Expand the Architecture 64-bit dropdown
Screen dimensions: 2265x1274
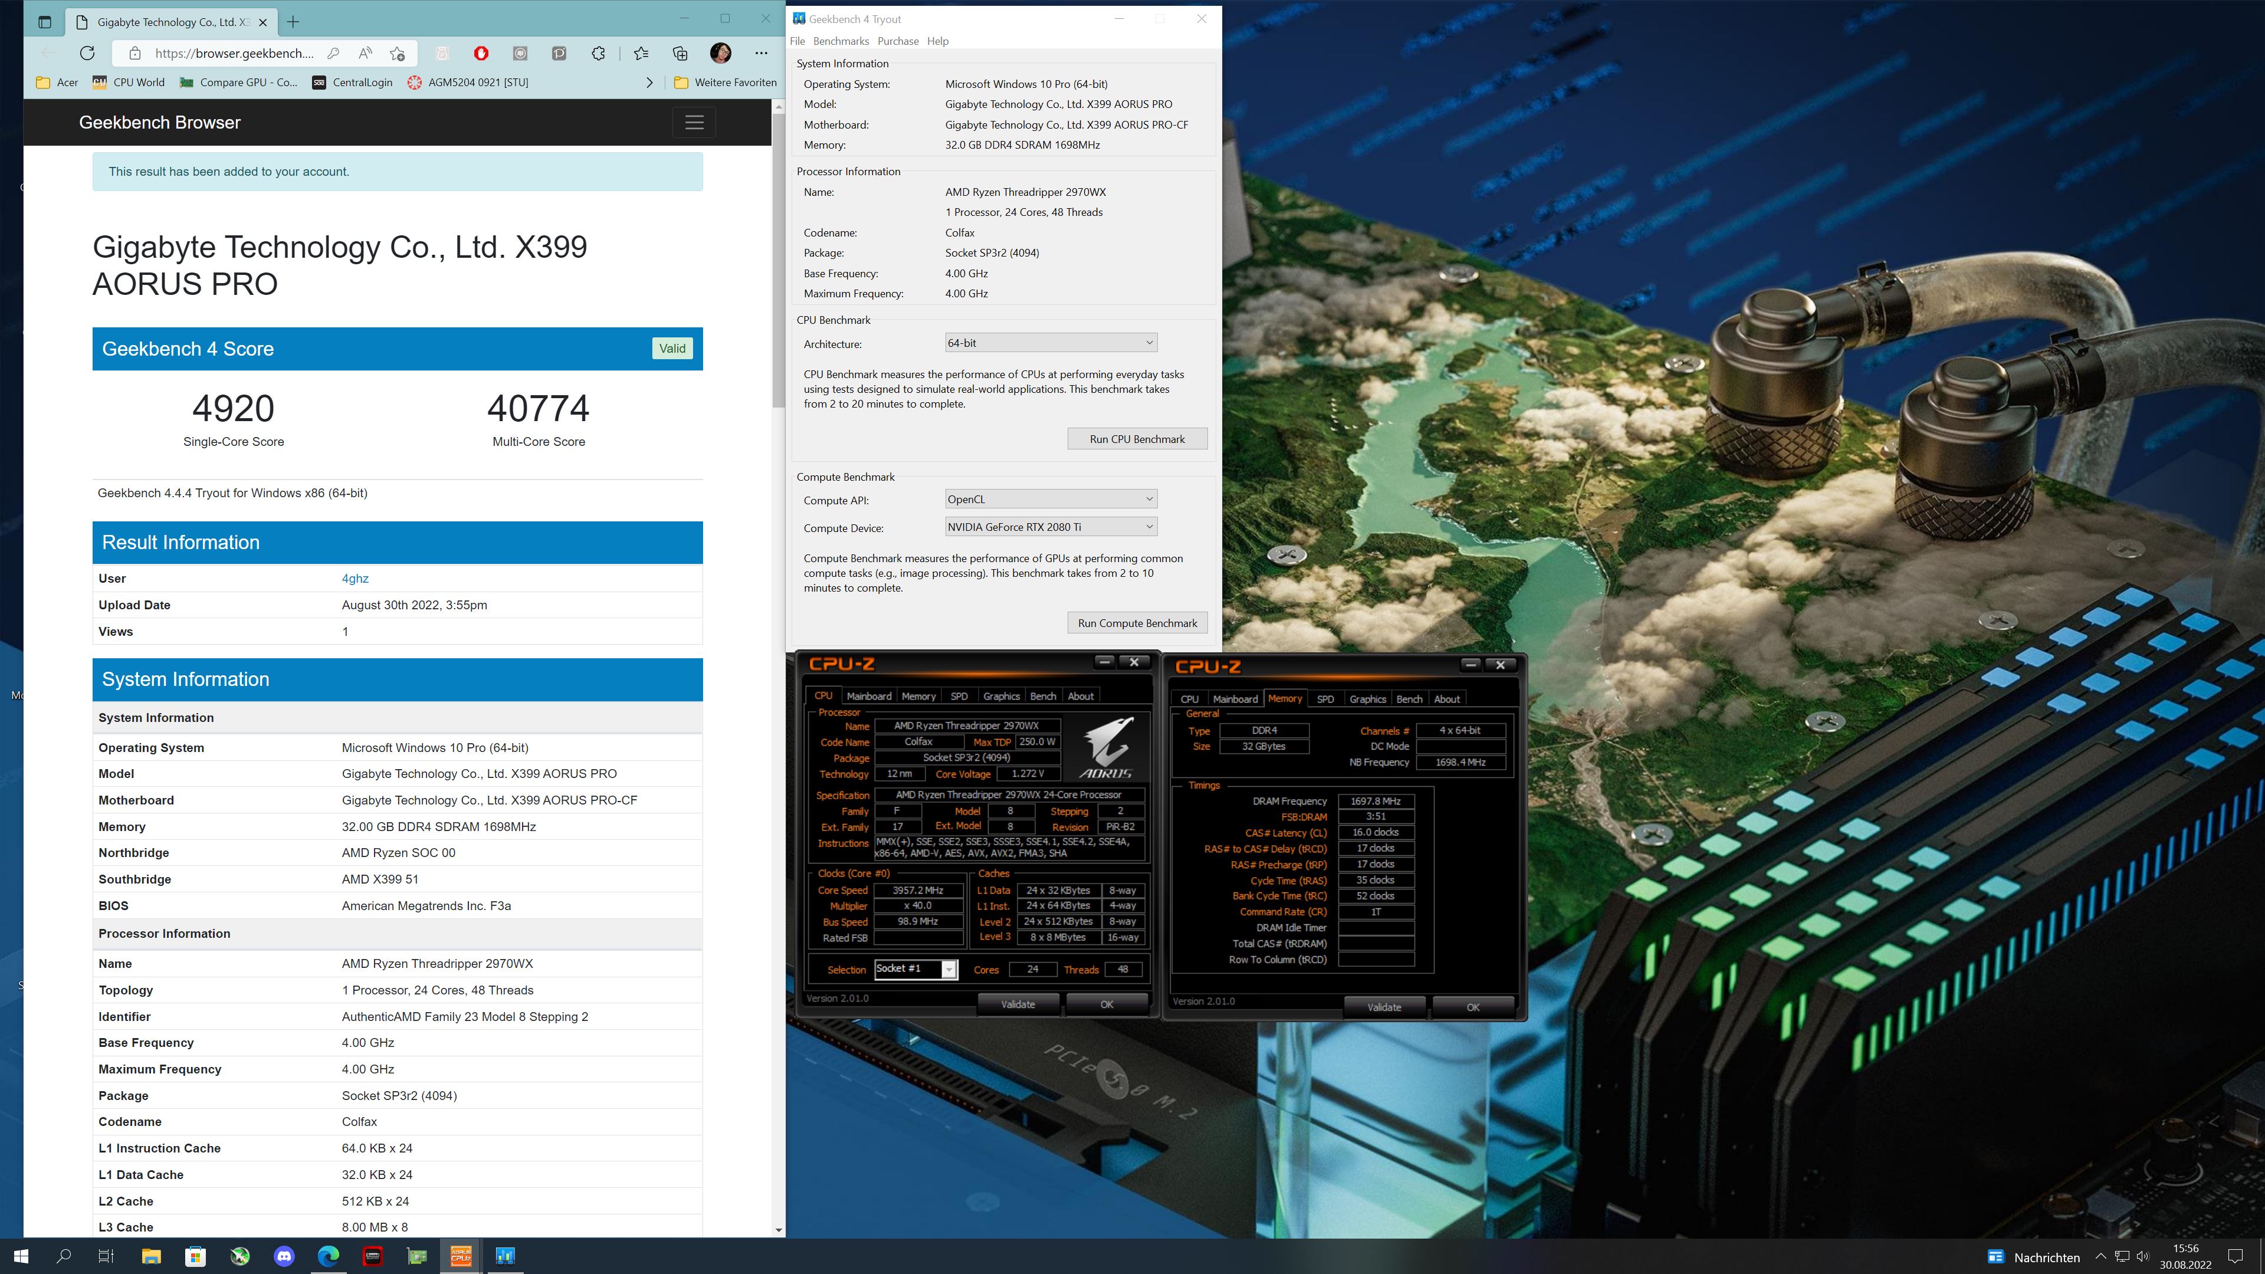pyautogui.click(x=1051, y=343)
